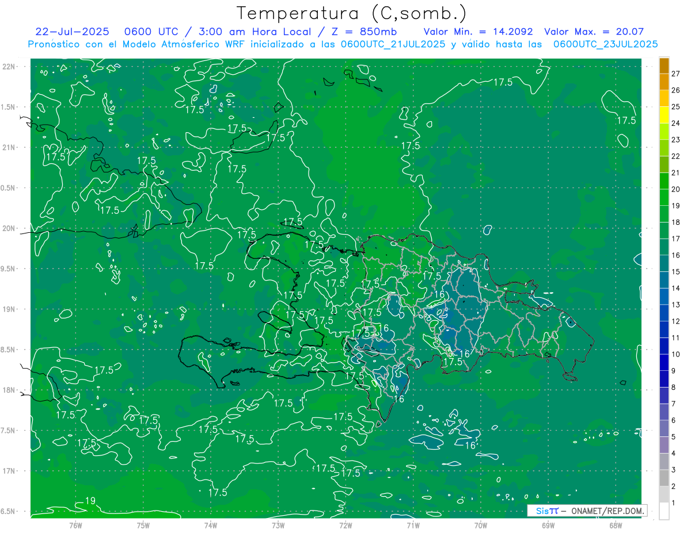Click the "69W" longitude axis label

point(548,526)
